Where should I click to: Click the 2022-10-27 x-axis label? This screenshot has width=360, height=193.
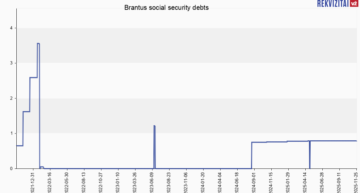point(101,182)
